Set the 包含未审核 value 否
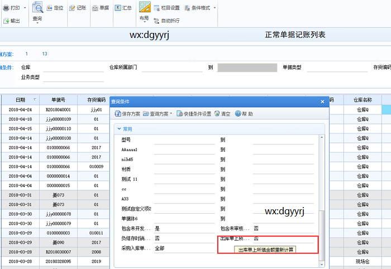The image size is (391, 269). [x=283, y=229]
